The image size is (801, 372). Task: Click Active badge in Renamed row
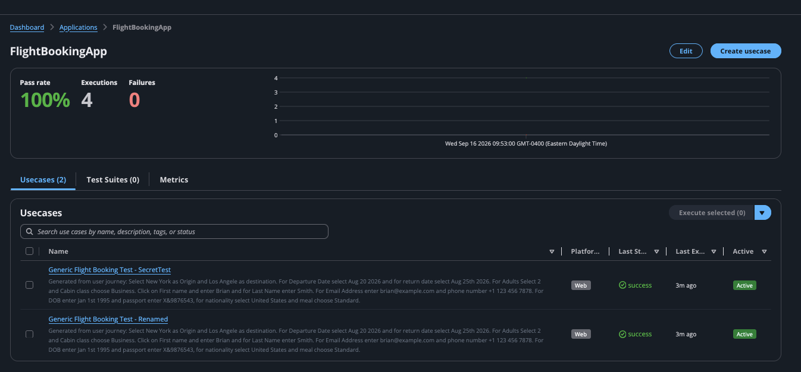coord(744,334)
